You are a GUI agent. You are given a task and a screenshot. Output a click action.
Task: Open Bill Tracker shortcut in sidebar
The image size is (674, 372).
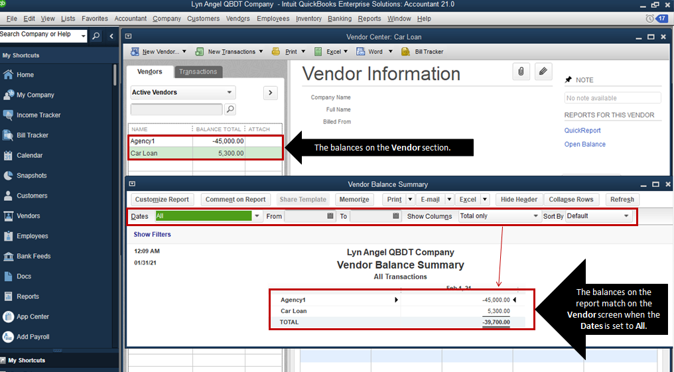pos(32,135)
